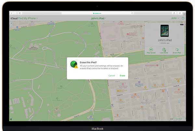The width and height of the screenshot is (195, 131).
Task: Go back with Safari back arrow
Action: (12, 13)
